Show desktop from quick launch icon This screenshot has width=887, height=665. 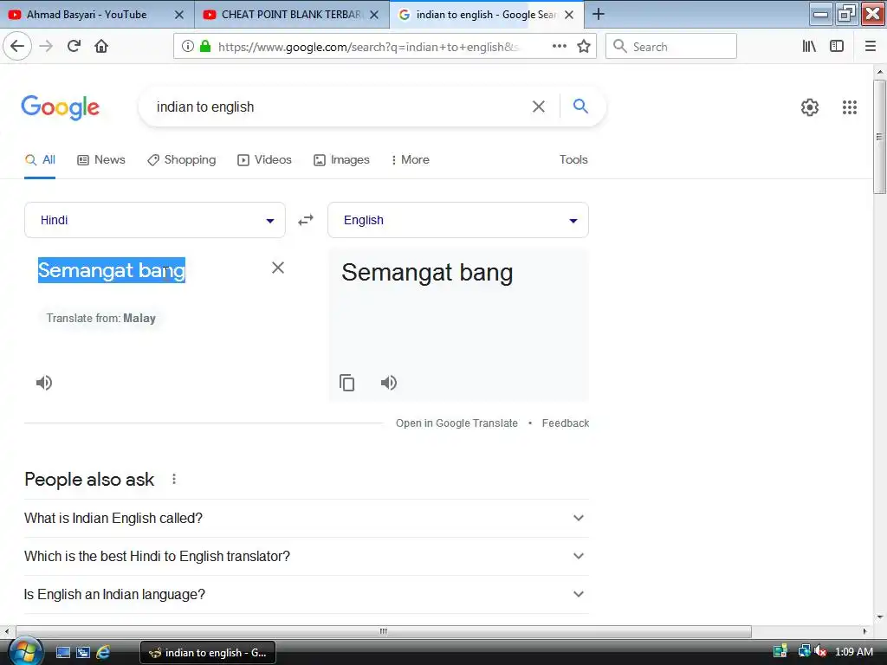[62, 652]
